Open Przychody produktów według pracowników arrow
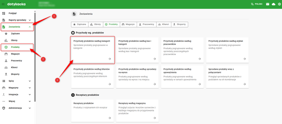282x124 pixels. (x=199, y=59)
